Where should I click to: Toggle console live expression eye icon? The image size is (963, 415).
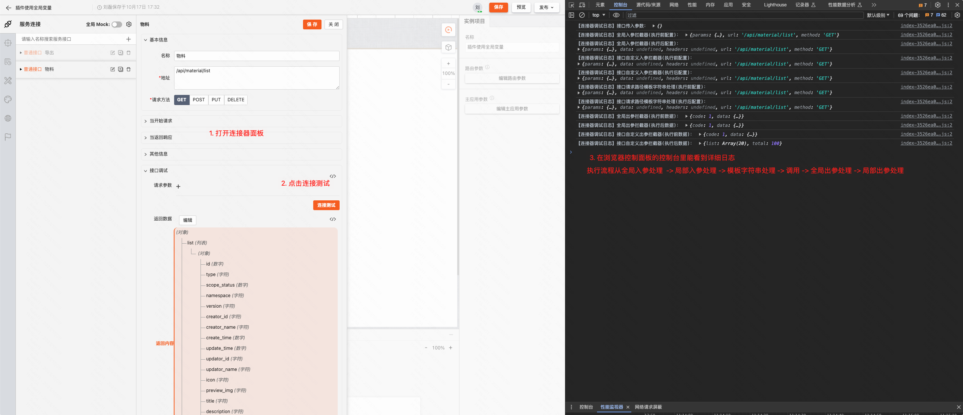[x=616, y=15]
